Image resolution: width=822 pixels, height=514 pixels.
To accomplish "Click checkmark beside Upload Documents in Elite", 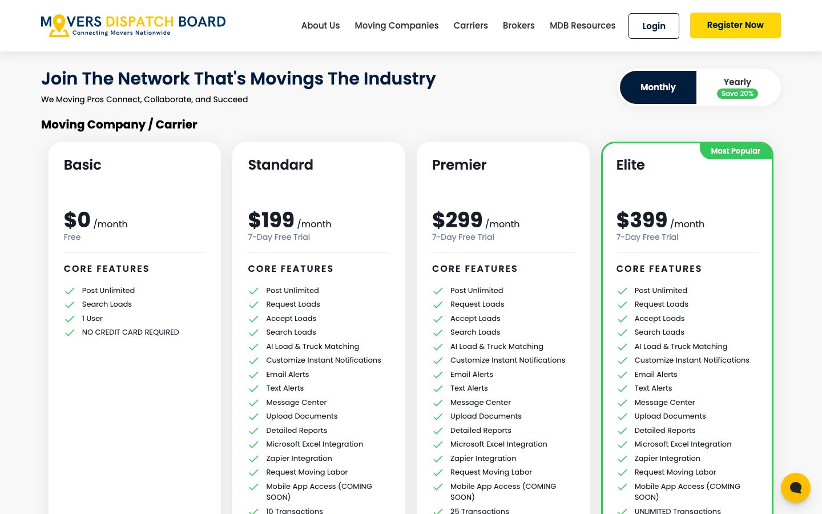I will [622, 417].
